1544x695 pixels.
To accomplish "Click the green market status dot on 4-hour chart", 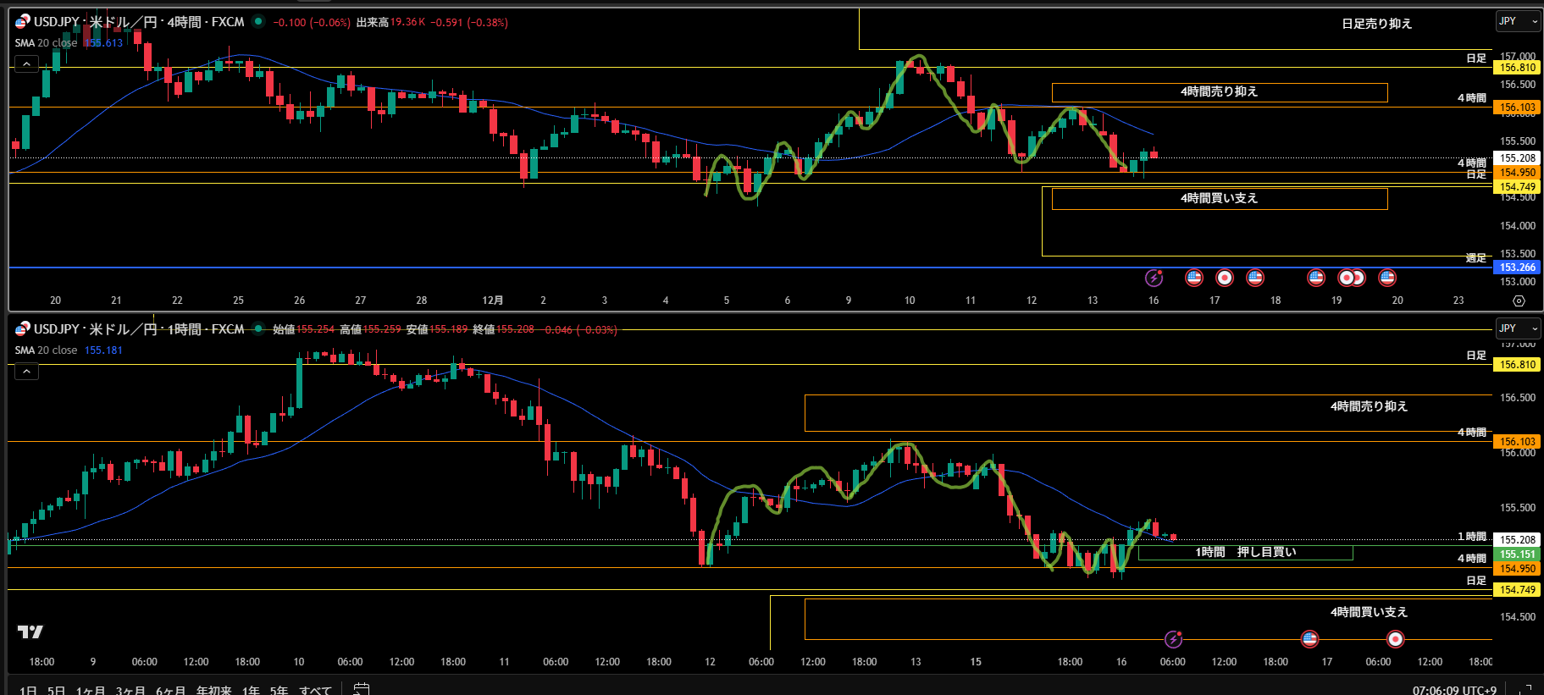I will [258, 22].
